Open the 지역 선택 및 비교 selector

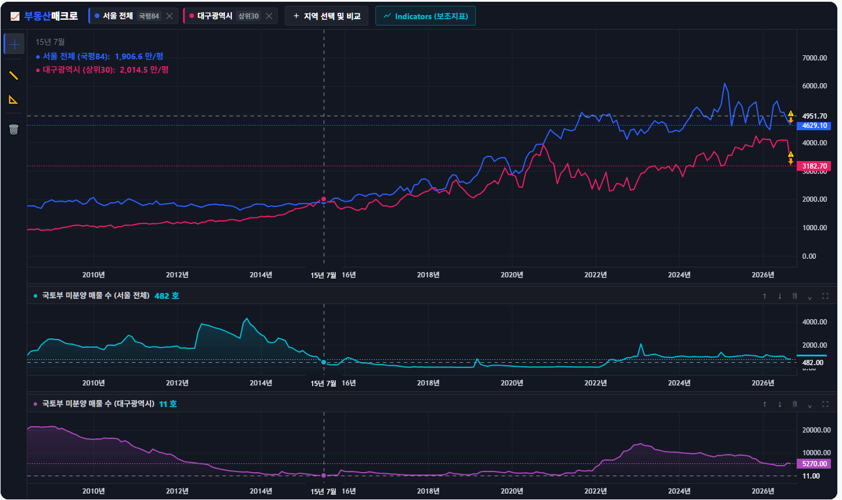click(327, 16)
